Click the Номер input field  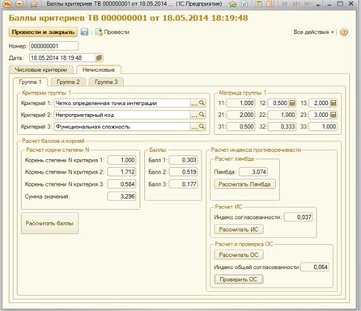(x=53, y=46)
